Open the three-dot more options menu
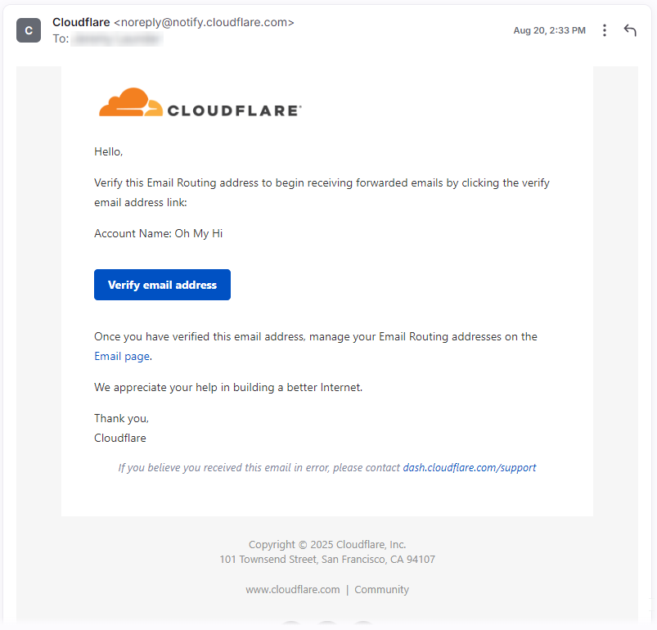 [x=604, y=30]
